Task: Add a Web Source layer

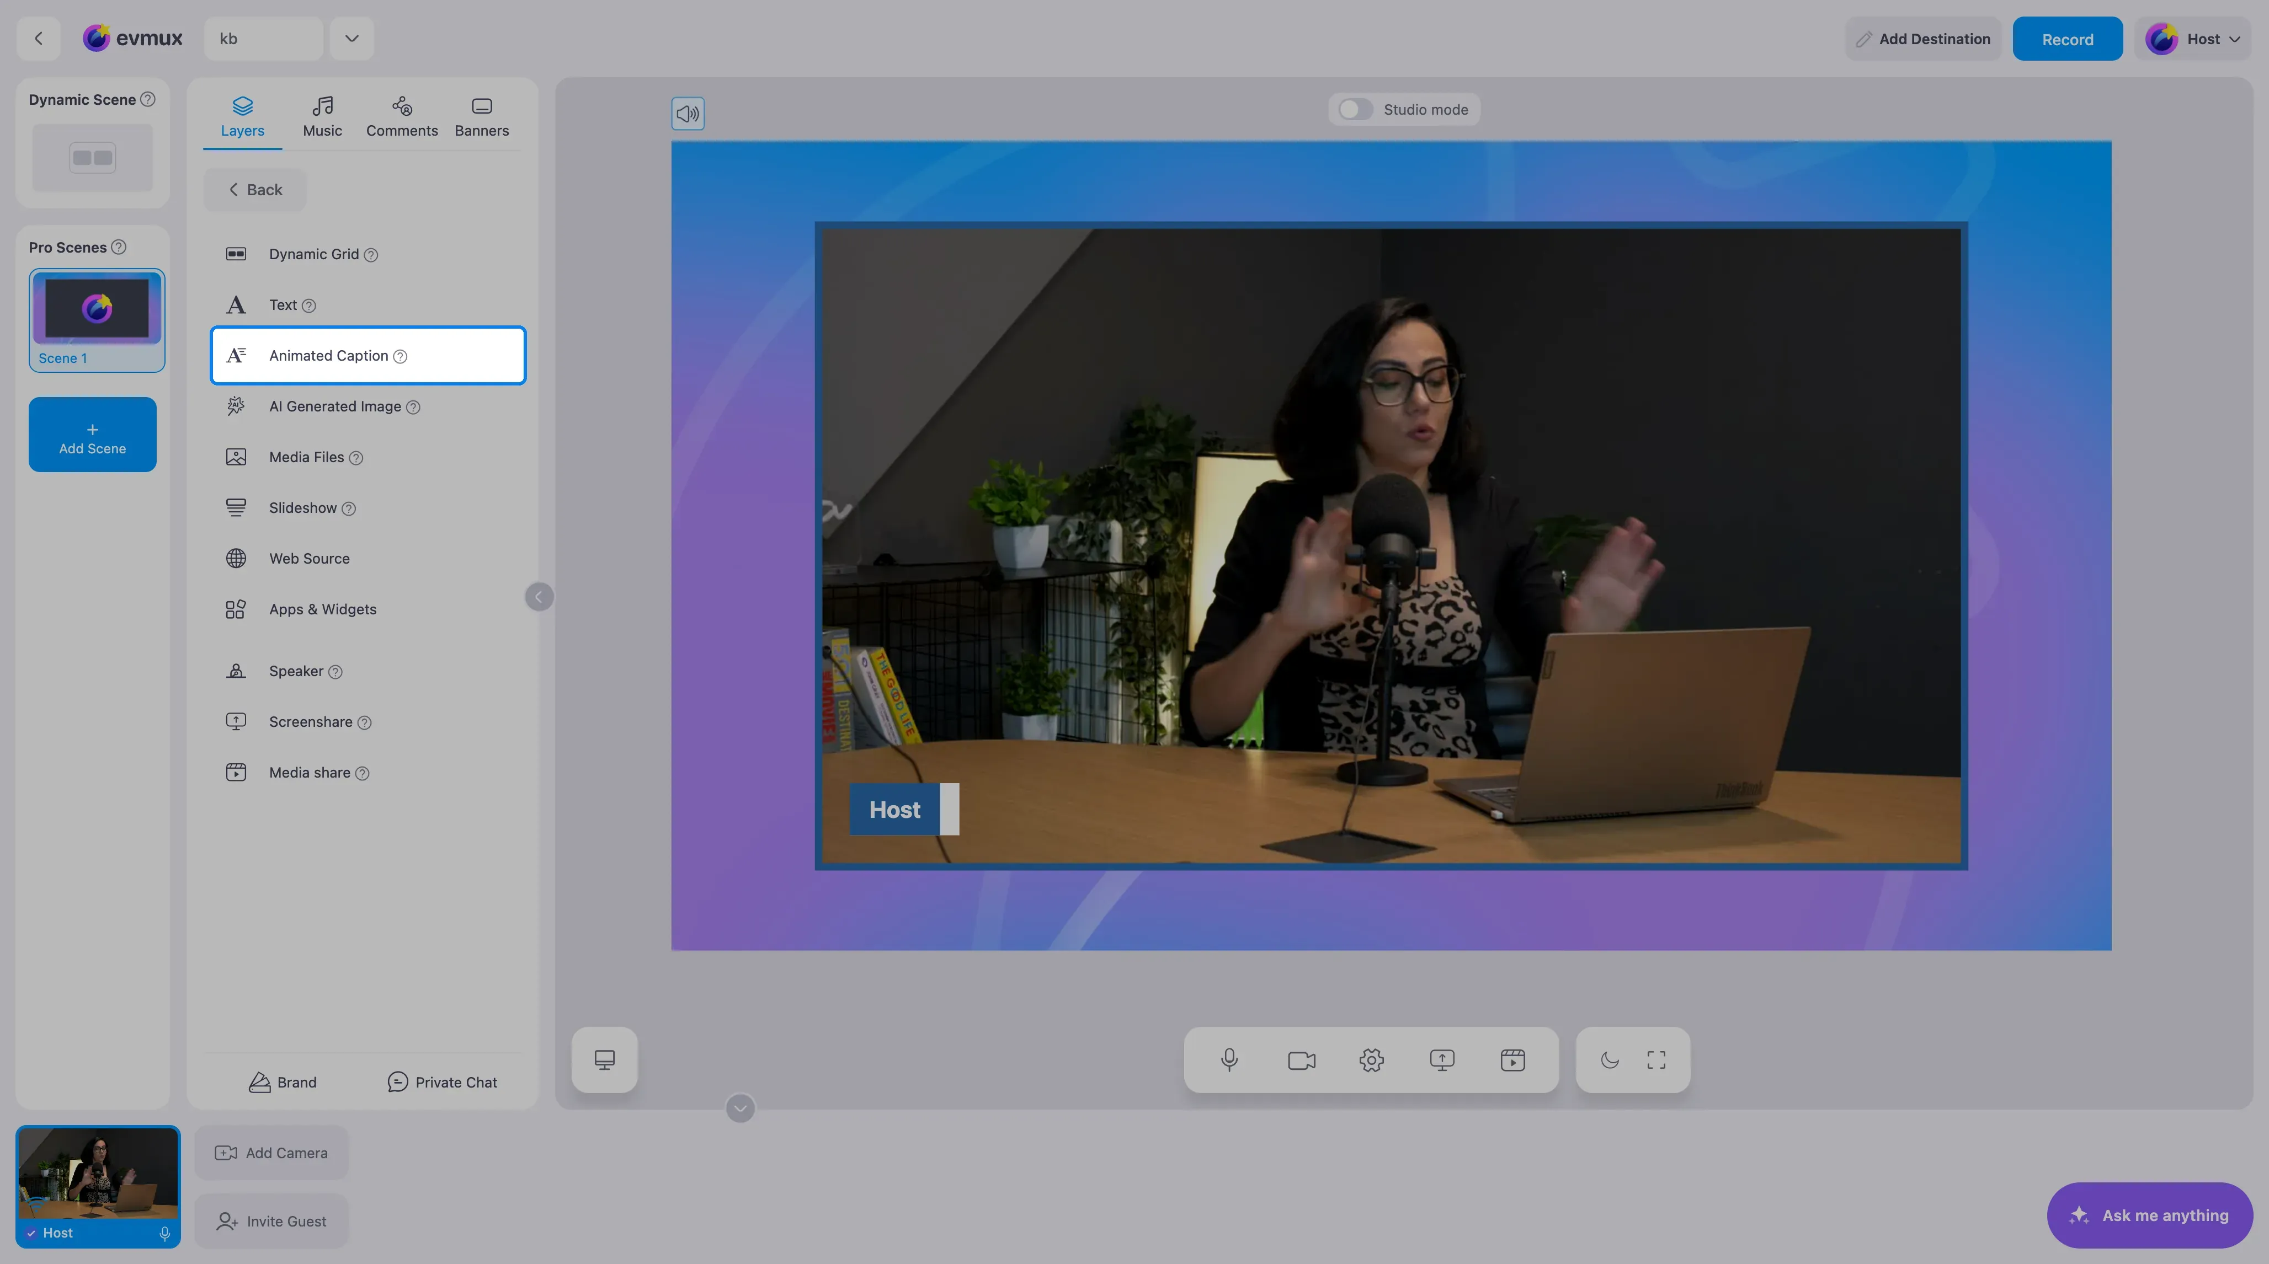Action: tap(368, 559)
